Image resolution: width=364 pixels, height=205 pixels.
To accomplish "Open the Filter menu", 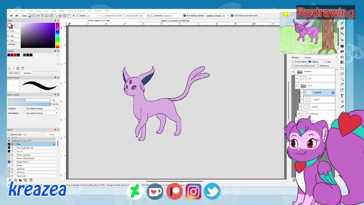I will click(x=31, y=11).
